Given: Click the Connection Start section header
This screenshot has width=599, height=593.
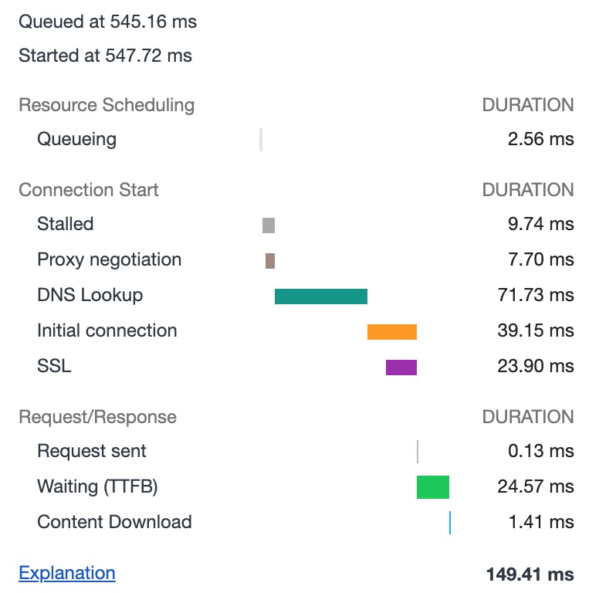Looking at the screenshot, I should [89, 190].
